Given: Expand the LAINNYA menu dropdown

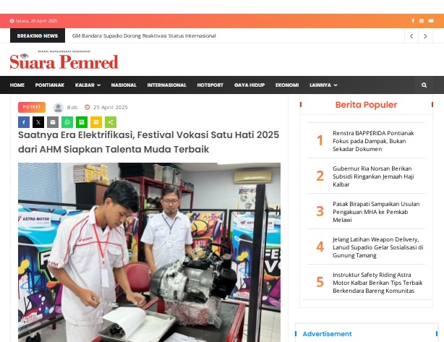Looking at the screenshot, I should tap(323, 85).
